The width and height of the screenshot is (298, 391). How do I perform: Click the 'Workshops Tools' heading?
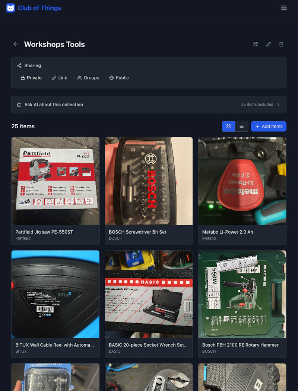[54, 44]
